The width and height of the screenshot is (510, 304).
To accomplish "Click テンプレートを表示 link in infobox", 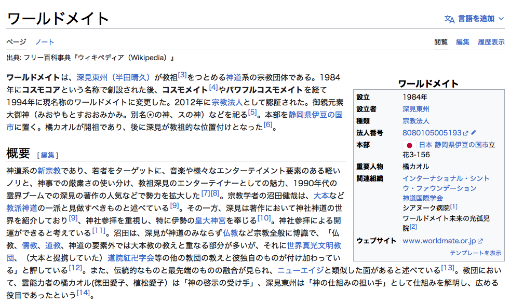I will [x=476, y=253].
